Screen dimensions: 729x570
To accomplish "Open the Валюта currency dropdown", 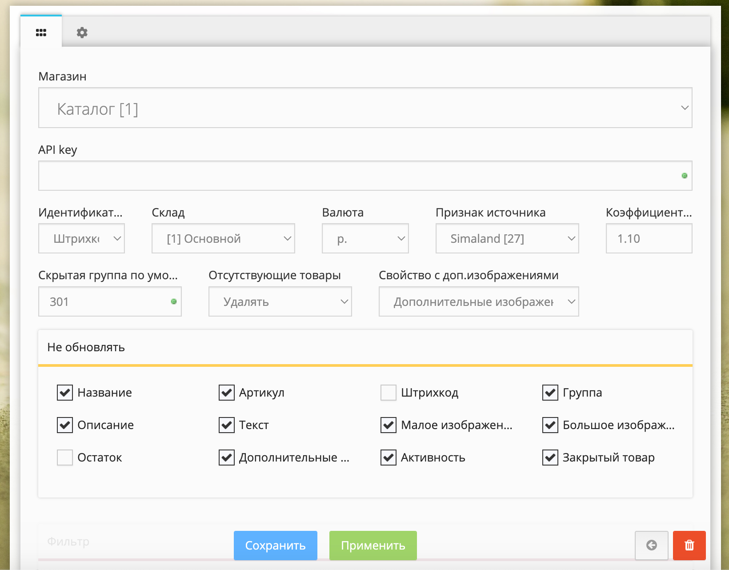I will [365, 239].
